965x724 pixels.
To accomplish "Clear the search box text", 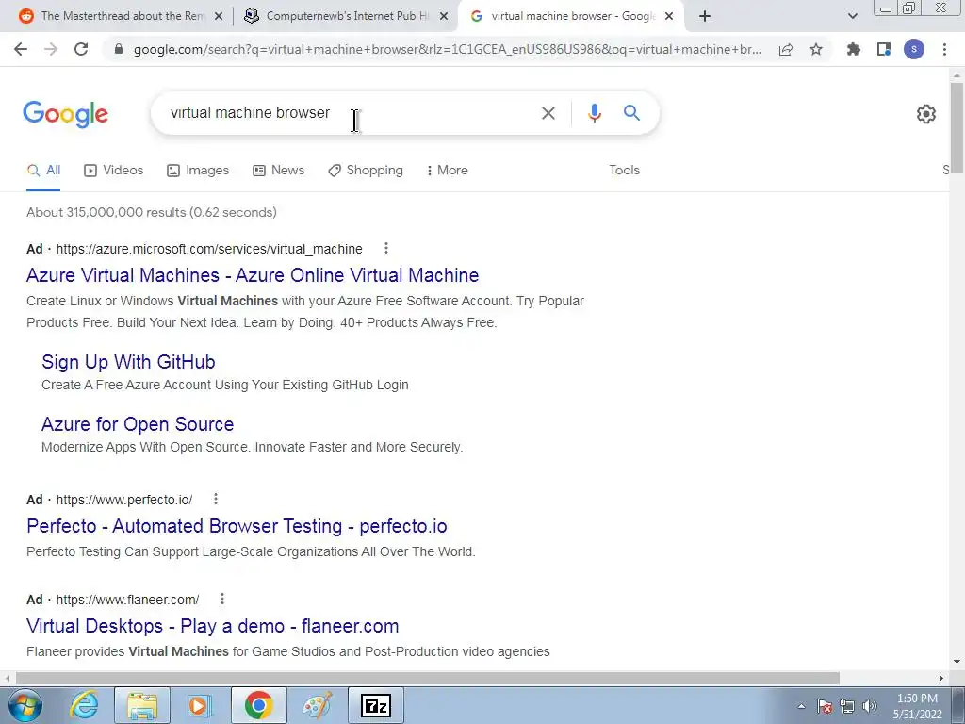I will click(548, 113).
